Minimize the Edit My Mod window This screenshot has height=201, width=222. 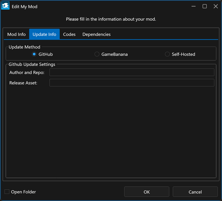click(193, 6)
